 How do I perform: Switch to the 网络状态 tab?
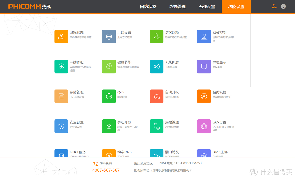tap(148, 7)
